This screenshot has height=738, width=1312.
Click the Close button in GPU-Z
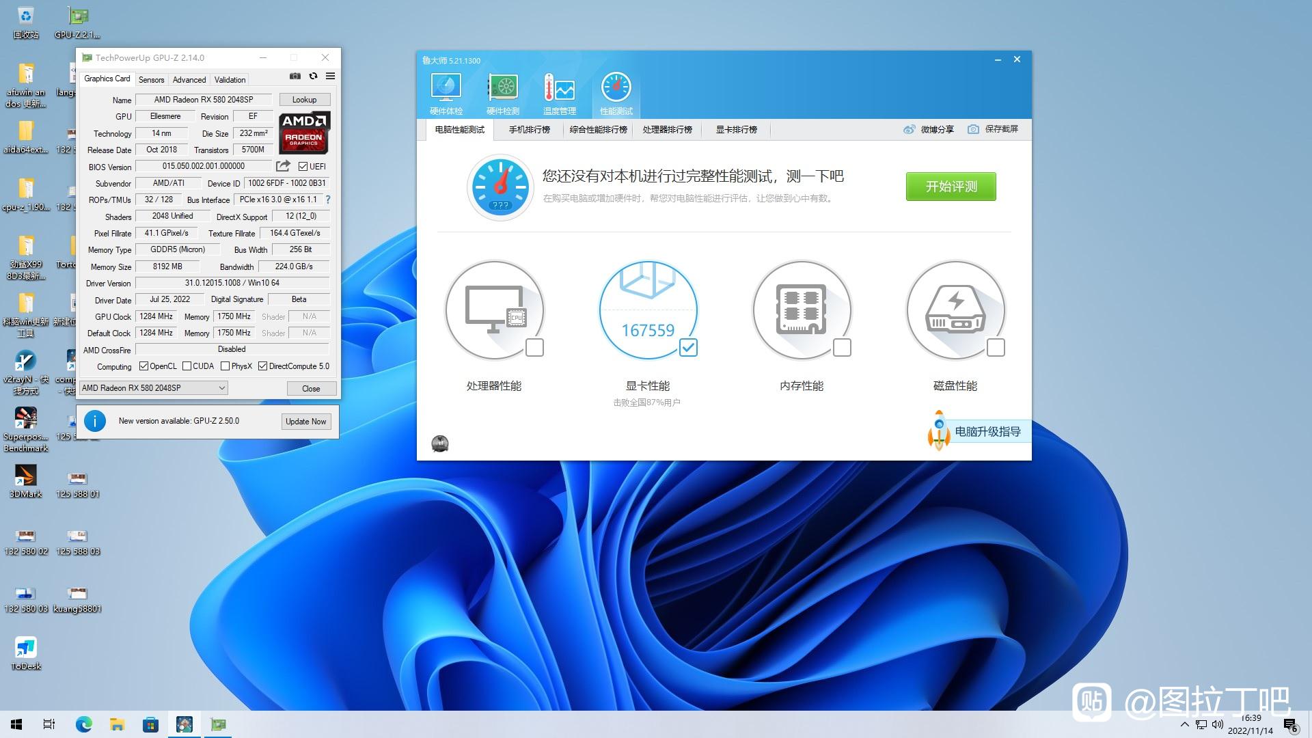(311, 388)
